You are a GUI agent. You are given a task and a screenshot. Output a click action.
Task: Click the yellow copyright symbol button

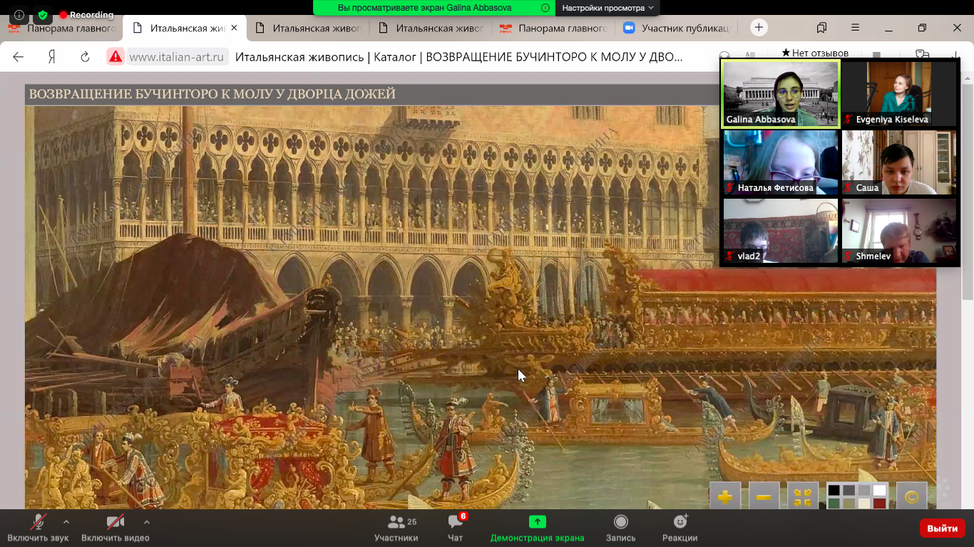[911, 497]
